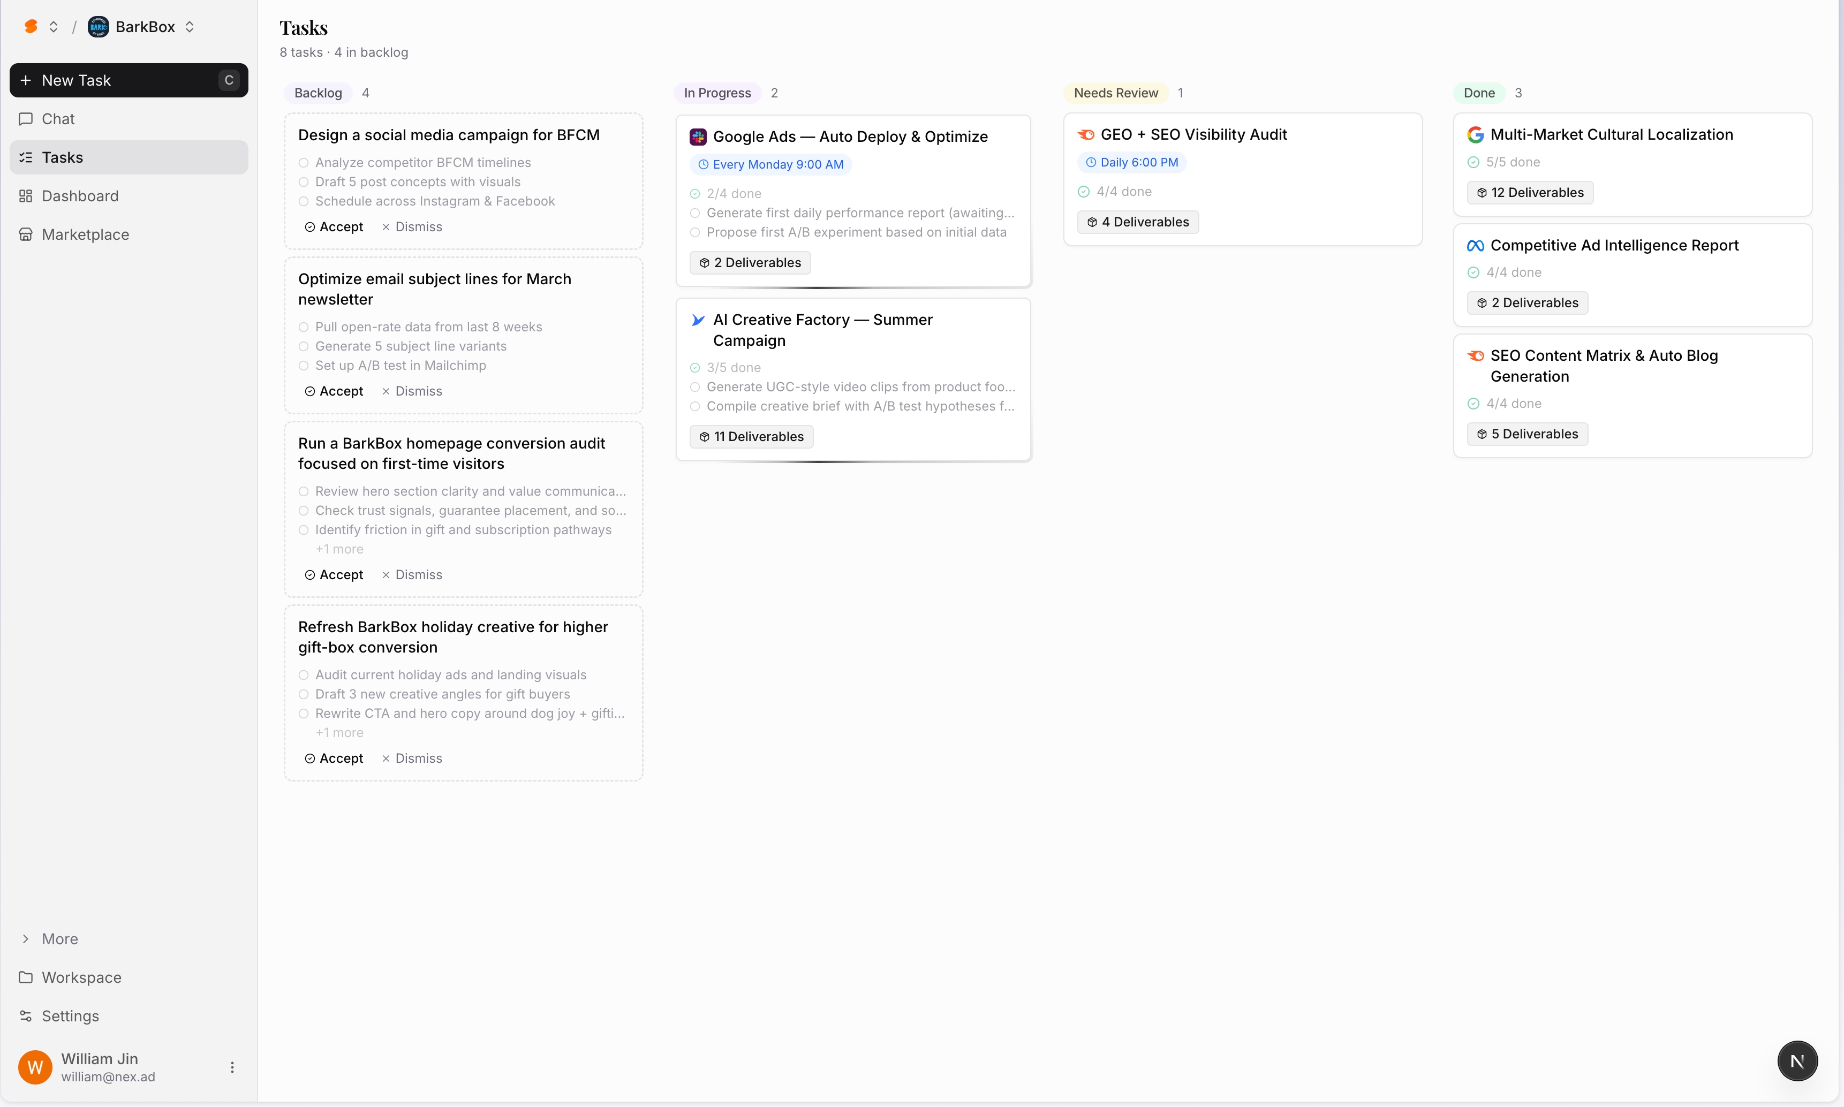Image resolution: width=1844 pixels, height=1107 pixels.
Task: Tick 'Generate 5 subject line variants' circle
Action: pos(304,346)
